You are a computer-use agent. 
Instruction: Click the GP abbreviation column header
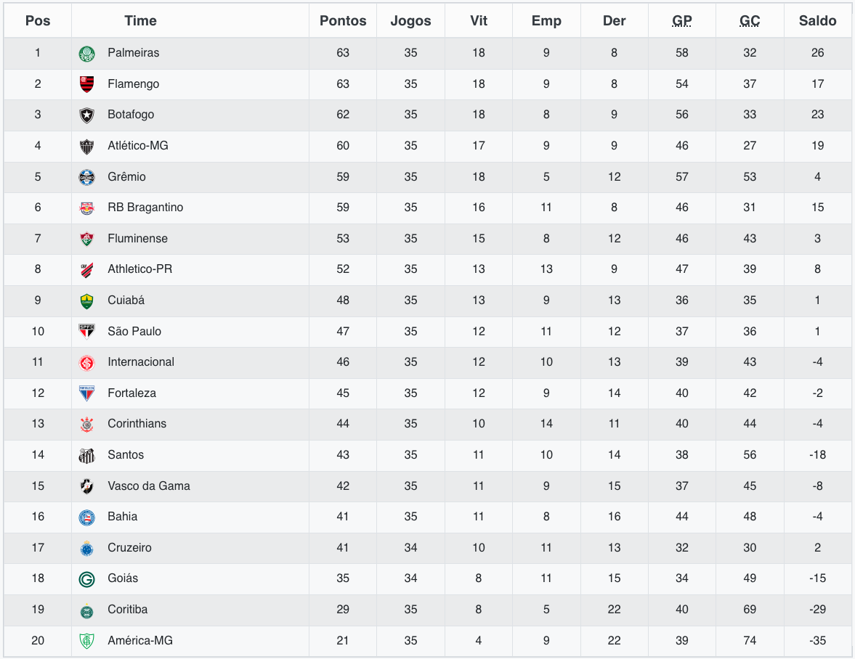[682, 21]
